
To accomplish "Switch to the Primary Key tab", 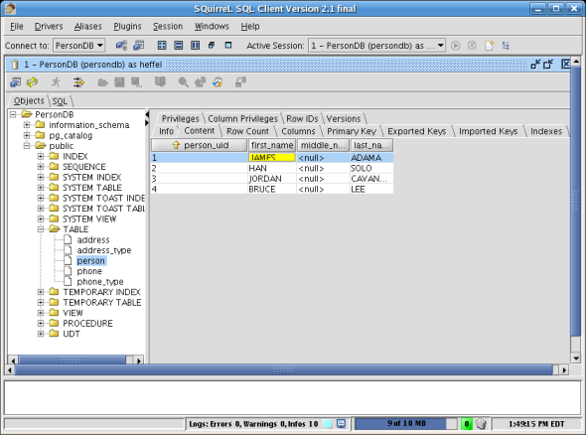I will coord(352,131).
